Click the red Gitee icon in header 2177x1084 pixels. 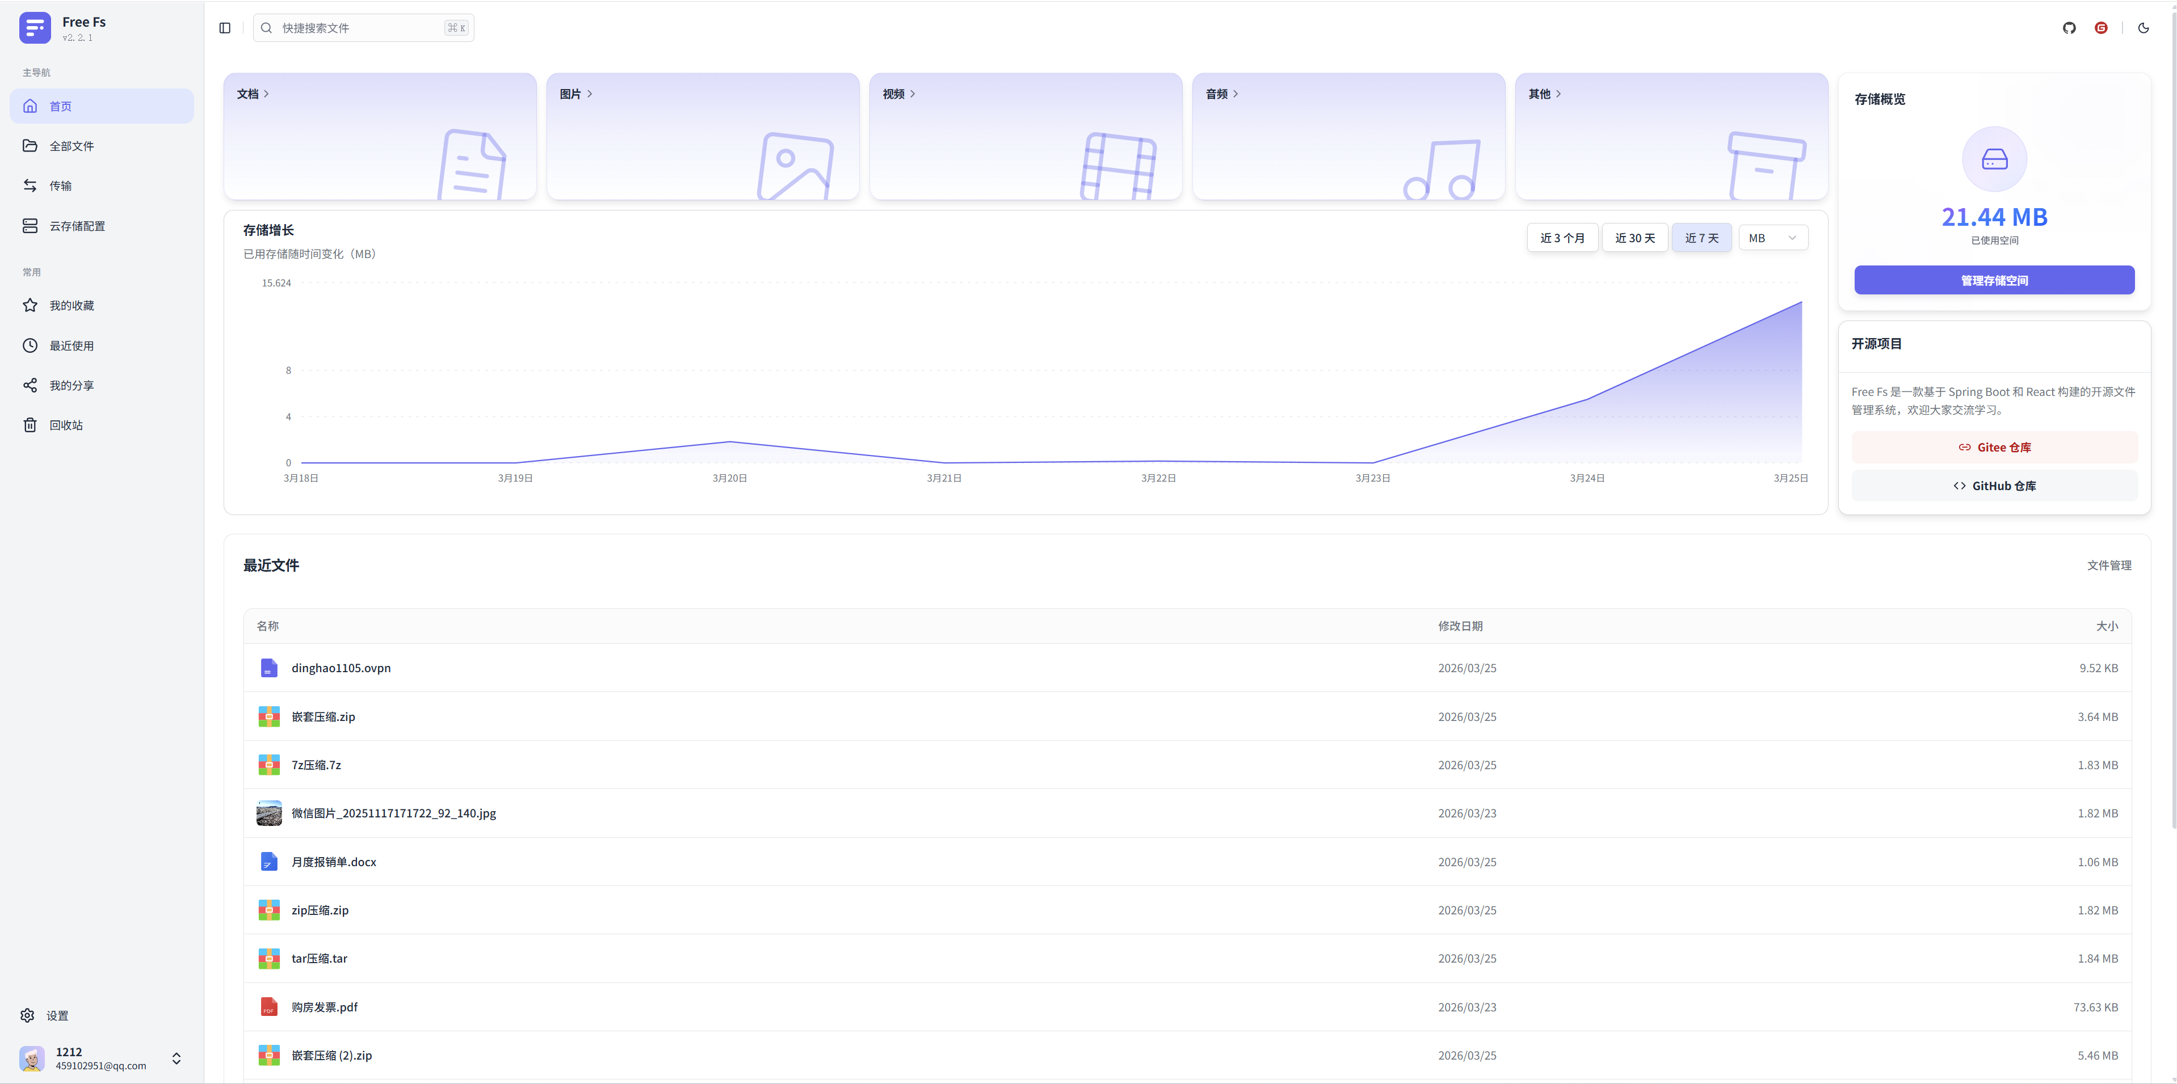click(x=2101, y=28)
